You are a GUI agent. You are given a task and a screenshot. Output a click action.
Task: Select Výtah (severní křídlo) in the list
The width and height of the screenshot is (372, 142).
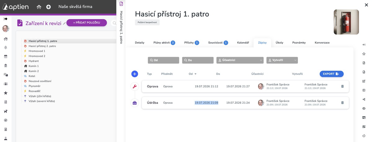[x=42, y=101]
